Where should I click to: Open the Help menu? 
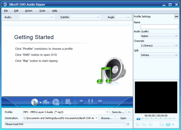tap(55, 11)
